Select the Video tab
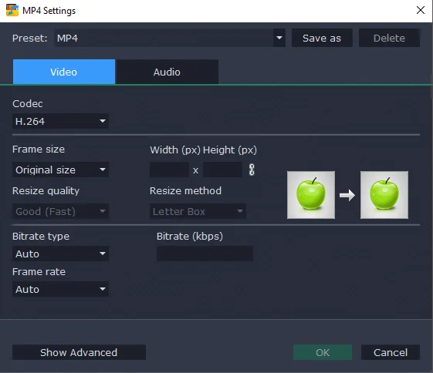 click(x=64, y=72)
